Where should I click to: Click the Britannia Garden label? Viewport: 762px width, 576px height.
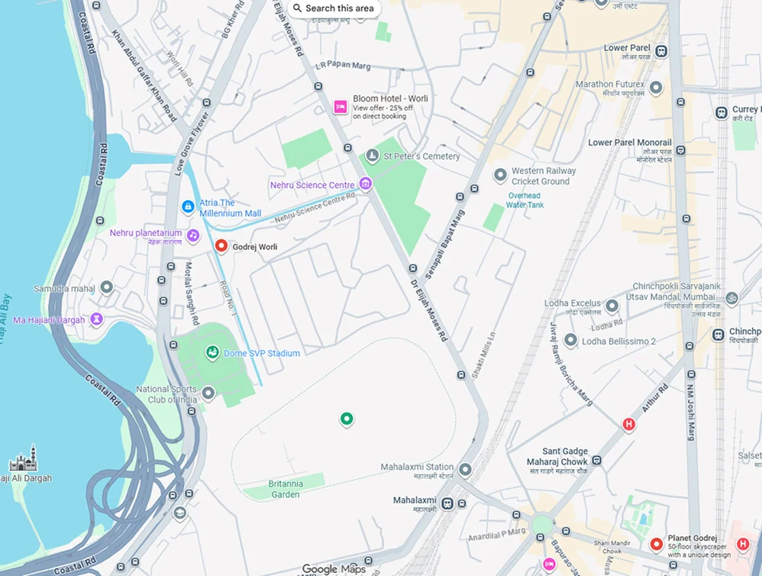coord(286,489)
